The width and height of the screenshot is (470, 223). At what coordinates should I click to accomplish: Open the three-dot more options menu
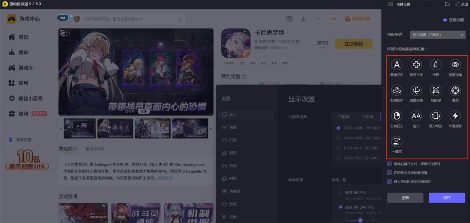point(318,19)
